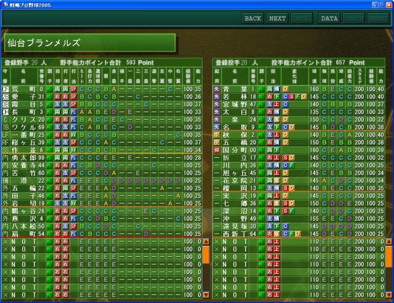Image resolution: width=394 pixels, height=303 pixels.
Task: Click the middle reliever icon for 秋保
Action: tap(217, 135)
